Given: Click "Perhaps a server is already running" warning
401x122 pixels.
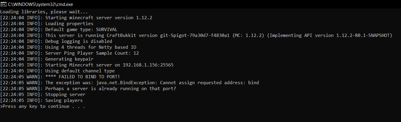Looking at the screenshot, I should click(x=110, y=89).
